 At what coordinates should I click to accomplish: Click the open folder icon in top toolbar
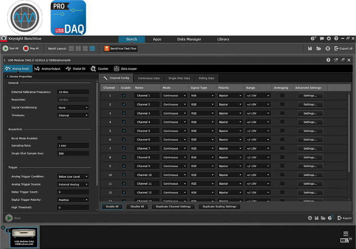click(319, 48)
